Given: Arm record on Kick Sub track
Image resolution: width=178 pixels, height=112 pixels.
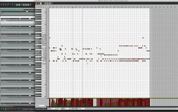Looking at the screenshot, I should coord(1,65).
